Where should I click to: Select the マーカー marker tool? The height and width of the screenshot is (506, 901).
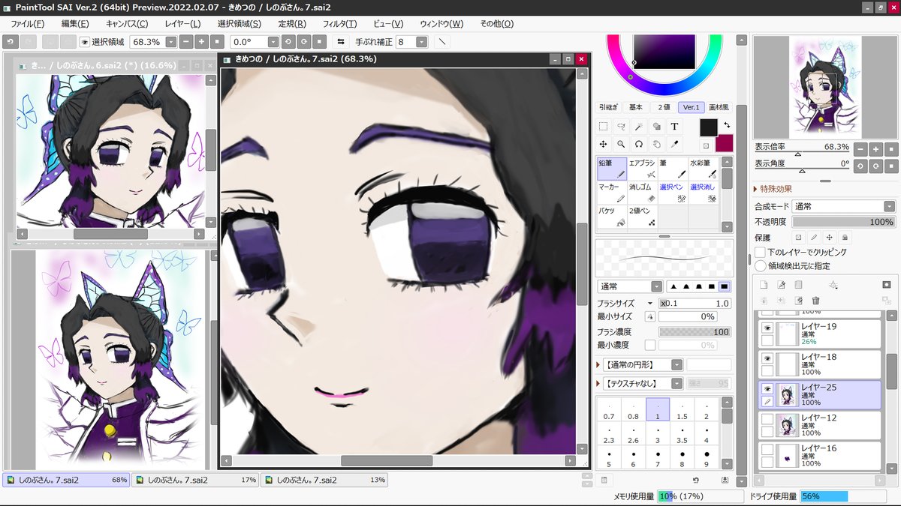[x=612, y=193]
